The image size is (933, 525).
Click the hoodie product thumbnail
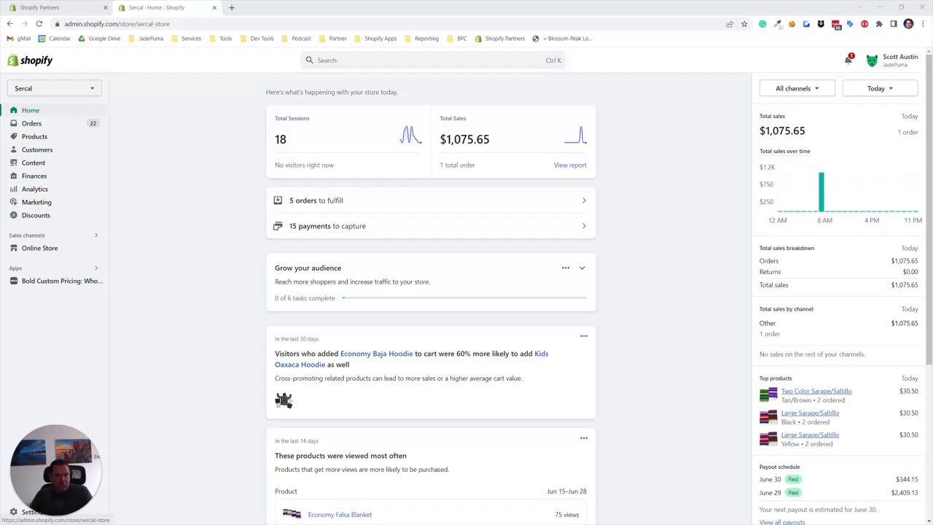coord(284,400)
